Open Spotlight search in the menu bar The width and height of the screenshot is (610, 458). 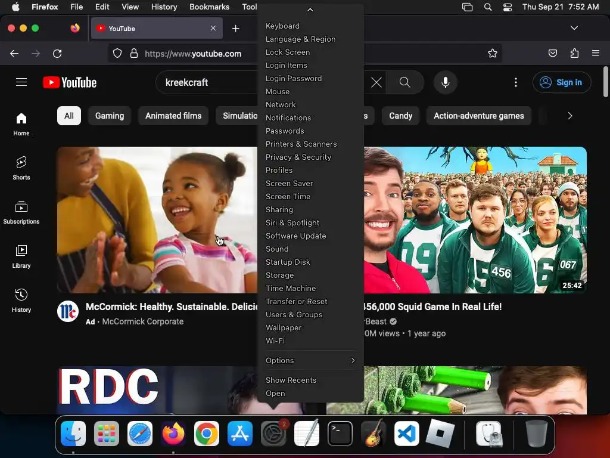488,7
